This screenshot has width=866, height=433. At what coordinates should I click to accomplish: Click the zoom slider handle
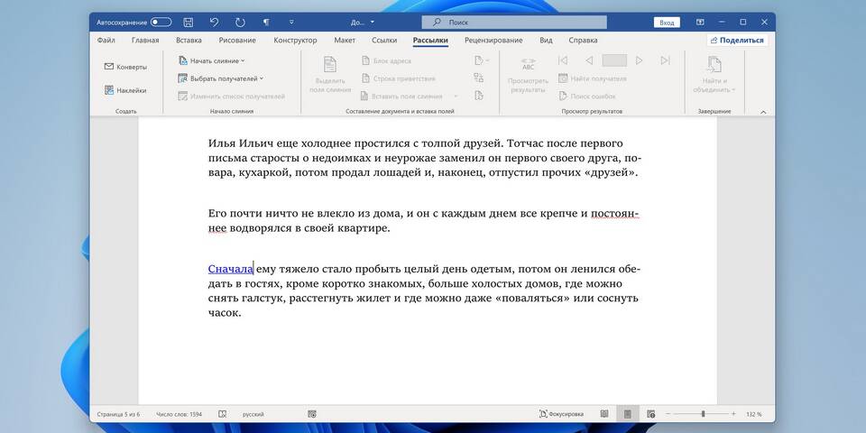(x=703, y=414)
